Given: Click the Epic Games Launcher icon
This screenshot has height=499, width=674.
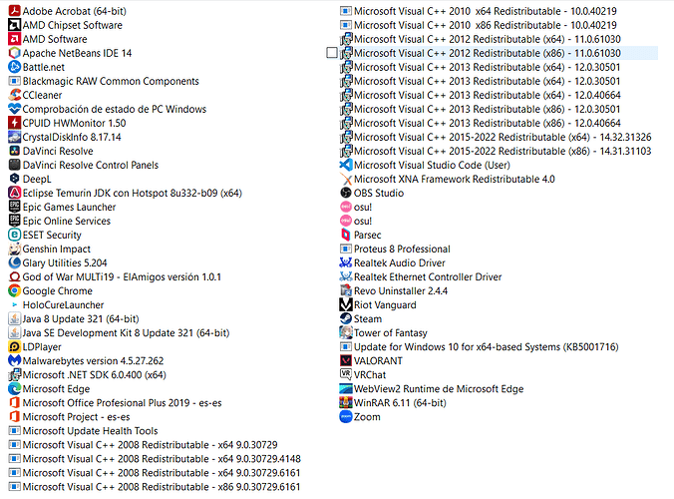Looking at the screenshot, I should point(14,207).
